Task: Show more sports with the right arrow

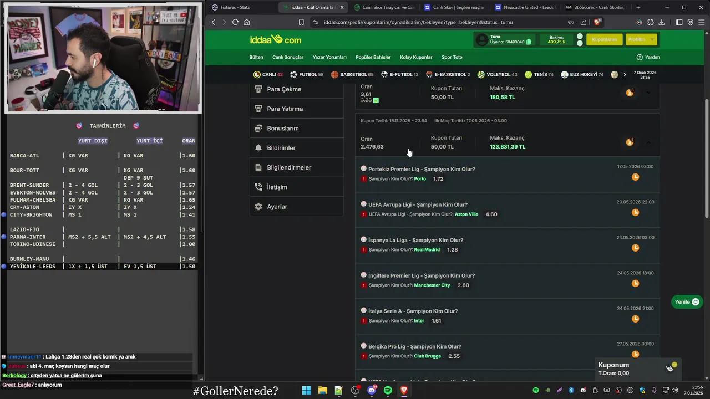Action: pos(625,74)
